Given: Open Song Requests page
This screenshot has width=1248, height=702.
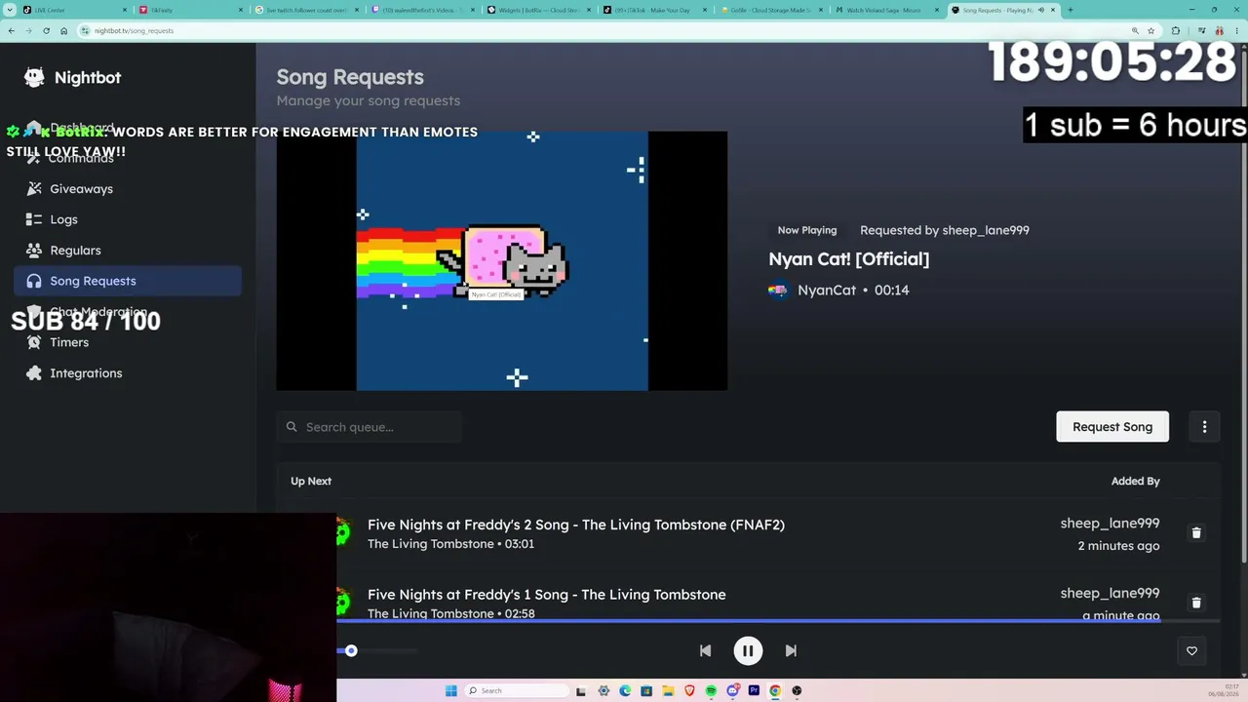Looking at the screenshot, I should [x=128, y=281].
